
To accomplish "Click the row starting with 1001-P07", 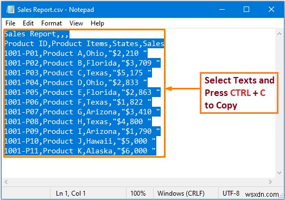I will pyautogui.click(x=83, y=112).
